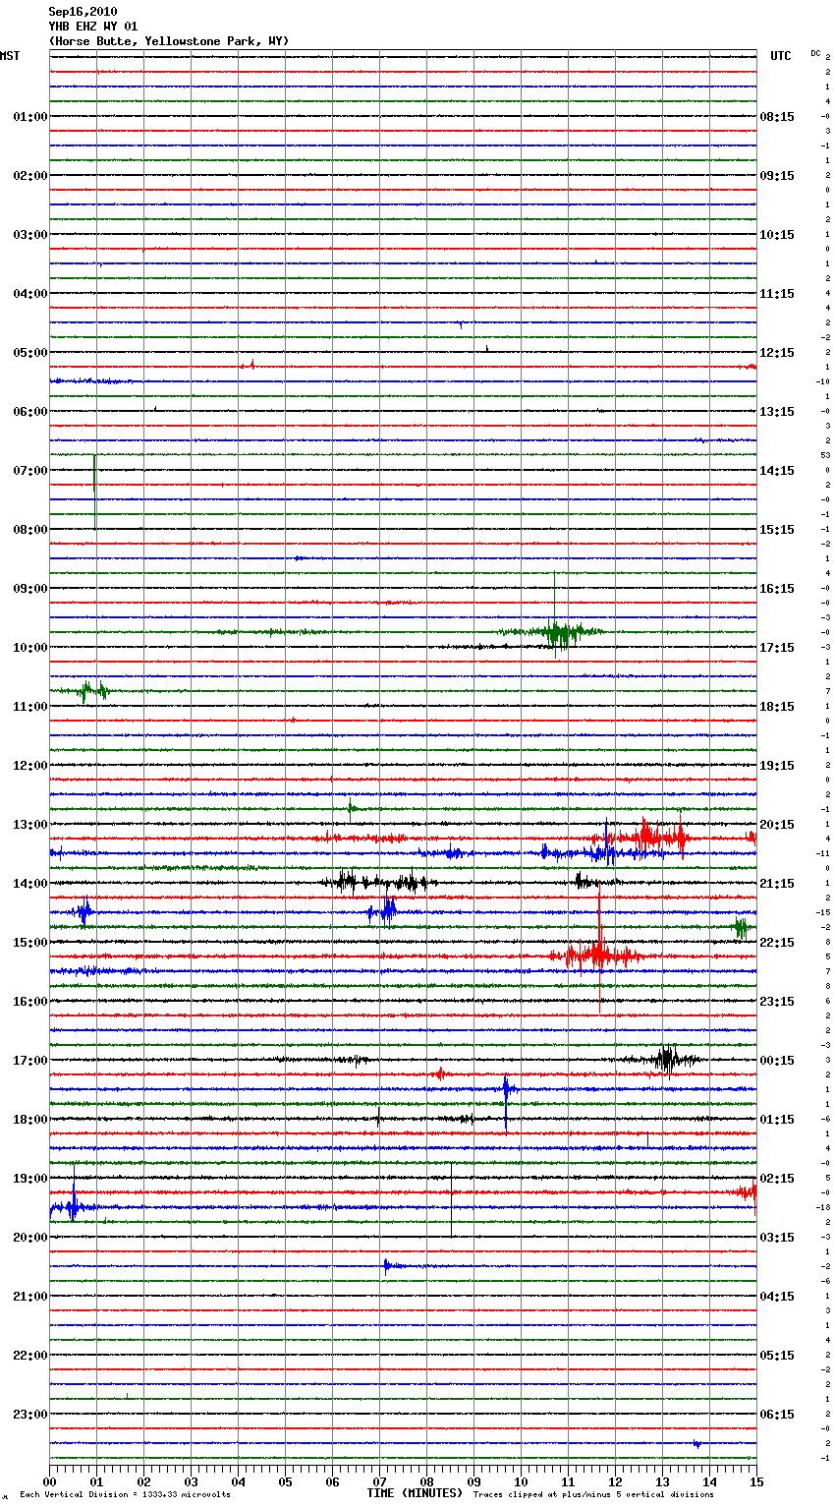The height and width of the screenshot is (1508, 835).
Task: Select the DC value -10
Action: (824, 381)
